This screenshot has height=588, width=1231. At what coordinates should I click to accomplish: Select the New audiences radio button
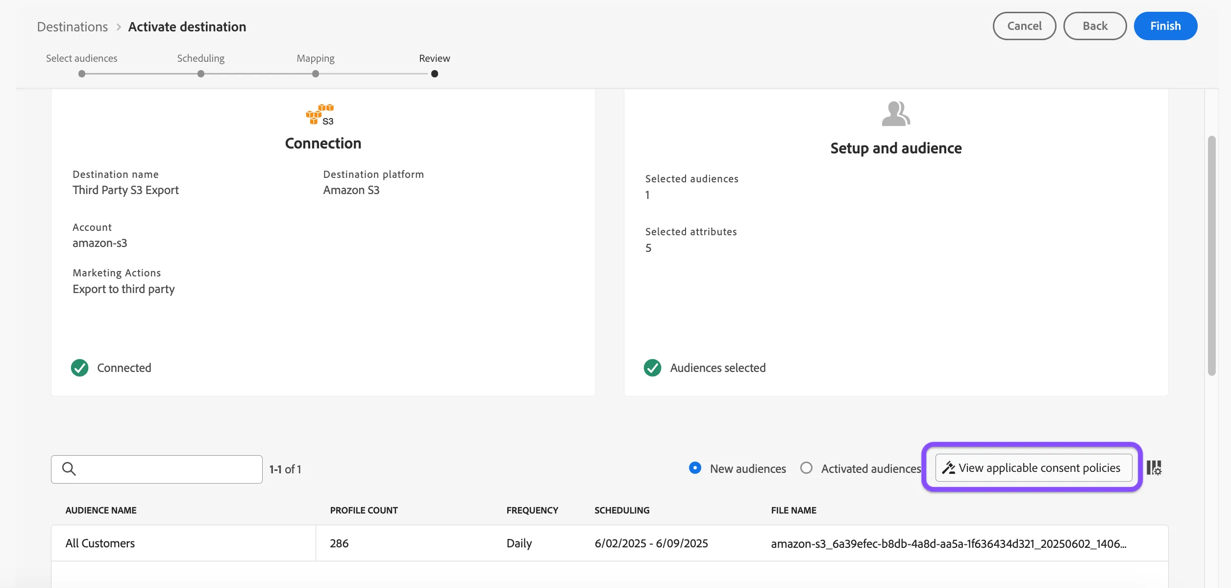(695, 468)
